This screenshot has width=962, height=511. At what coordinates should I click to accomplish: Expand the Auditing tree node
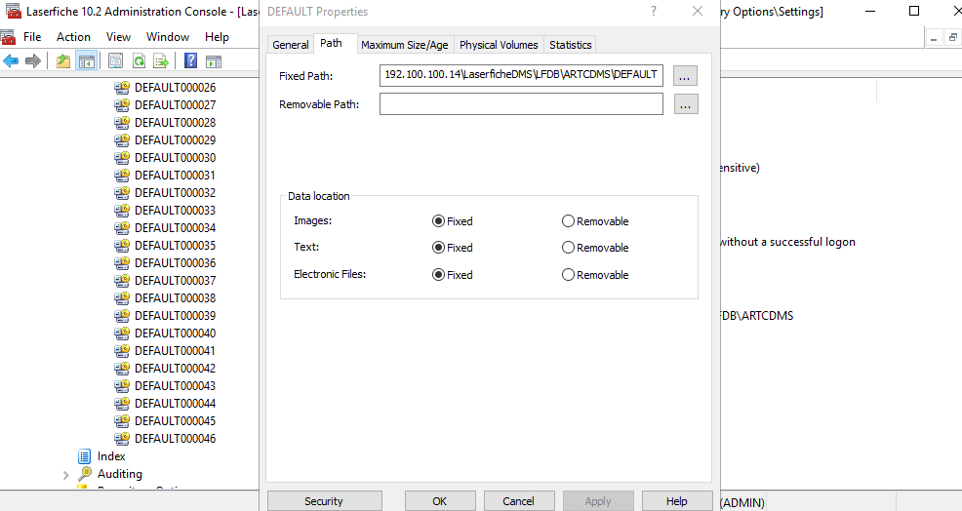tap(65, 475)
